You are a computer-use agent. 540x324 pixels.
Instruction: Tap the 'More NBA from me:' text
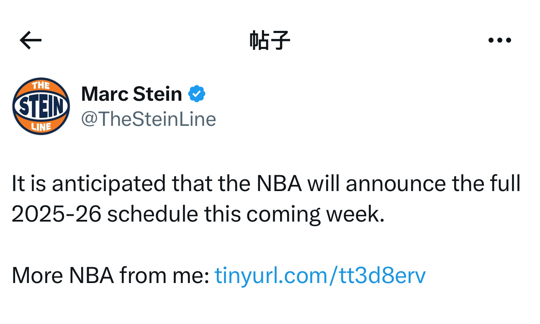[x=111, y=276]
